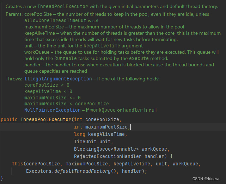Click ThreadPoolExecutor in the constructor signature
This screenshot has width=226, height=184.
coord(46,119)
